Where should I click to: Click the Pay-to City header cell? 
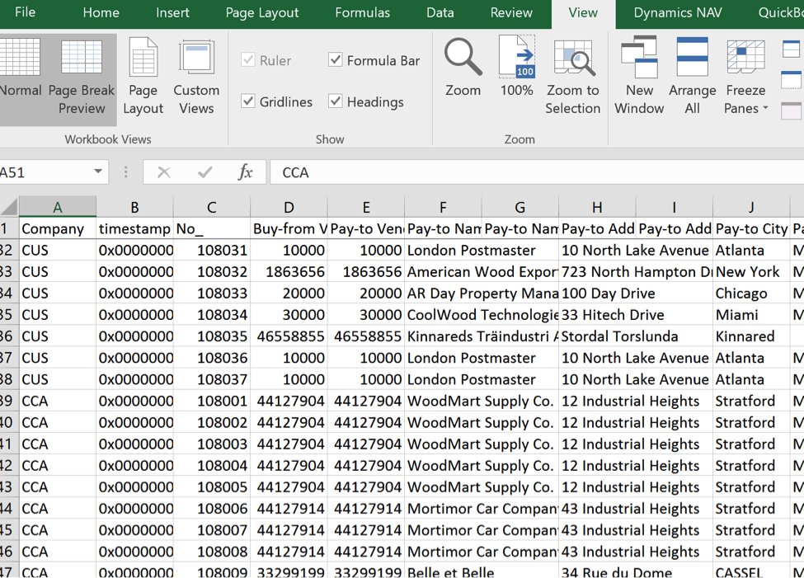(751, 228)
